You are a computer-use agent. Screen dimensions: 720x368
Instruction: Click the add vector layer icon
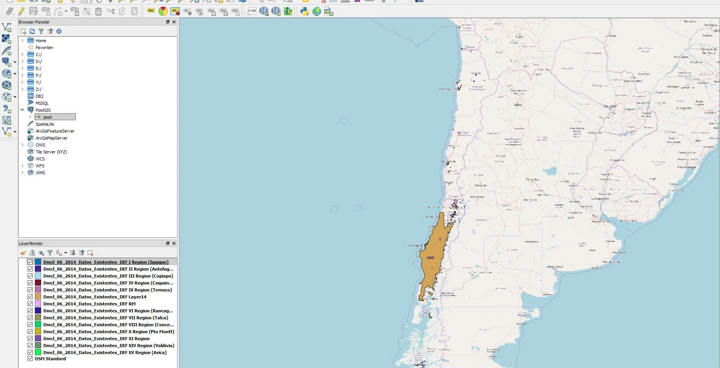(7, 27)
